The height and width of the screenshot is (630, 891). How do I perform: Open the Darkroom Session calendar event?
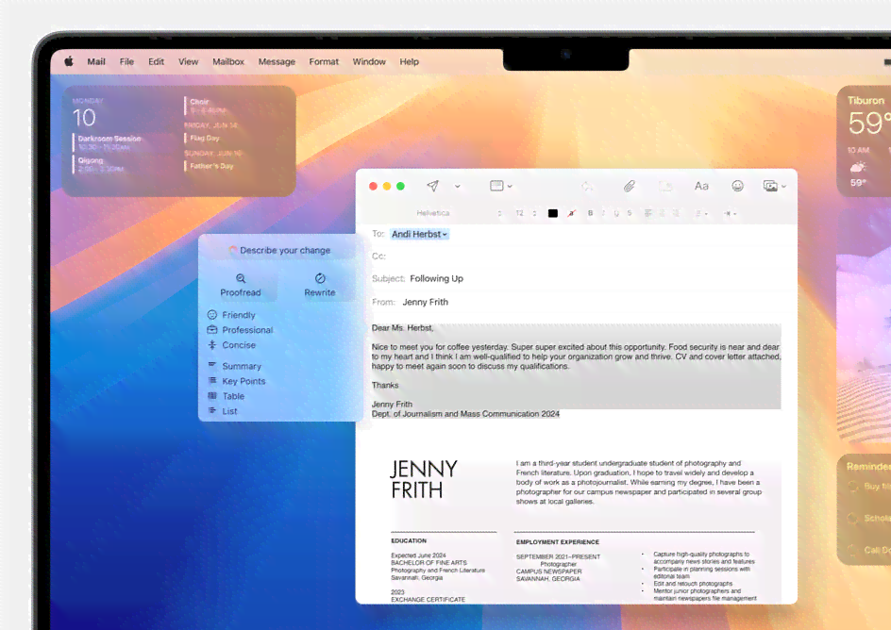108,142
